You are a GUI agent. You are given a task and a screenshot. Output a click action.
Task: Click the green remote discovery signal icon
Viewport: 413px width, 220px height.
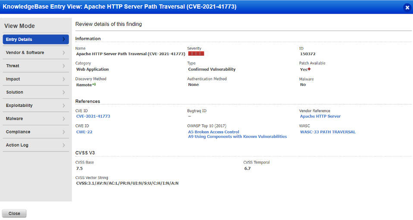point(94,85)
